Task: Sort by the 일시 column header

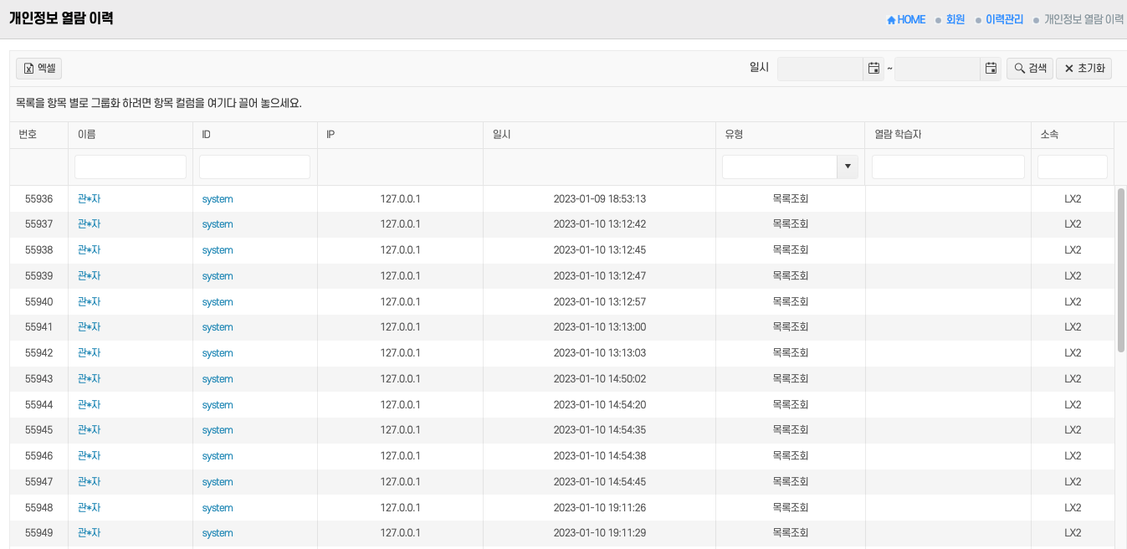Action: click(502, 135)
